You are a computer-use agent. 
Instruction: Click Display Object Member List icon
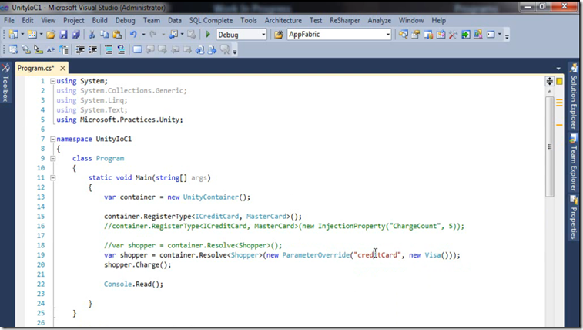click(x=13, y=49)
